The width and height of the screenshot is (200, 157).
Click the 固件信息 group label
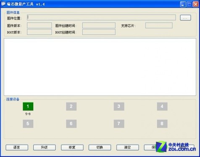[13, 13]
